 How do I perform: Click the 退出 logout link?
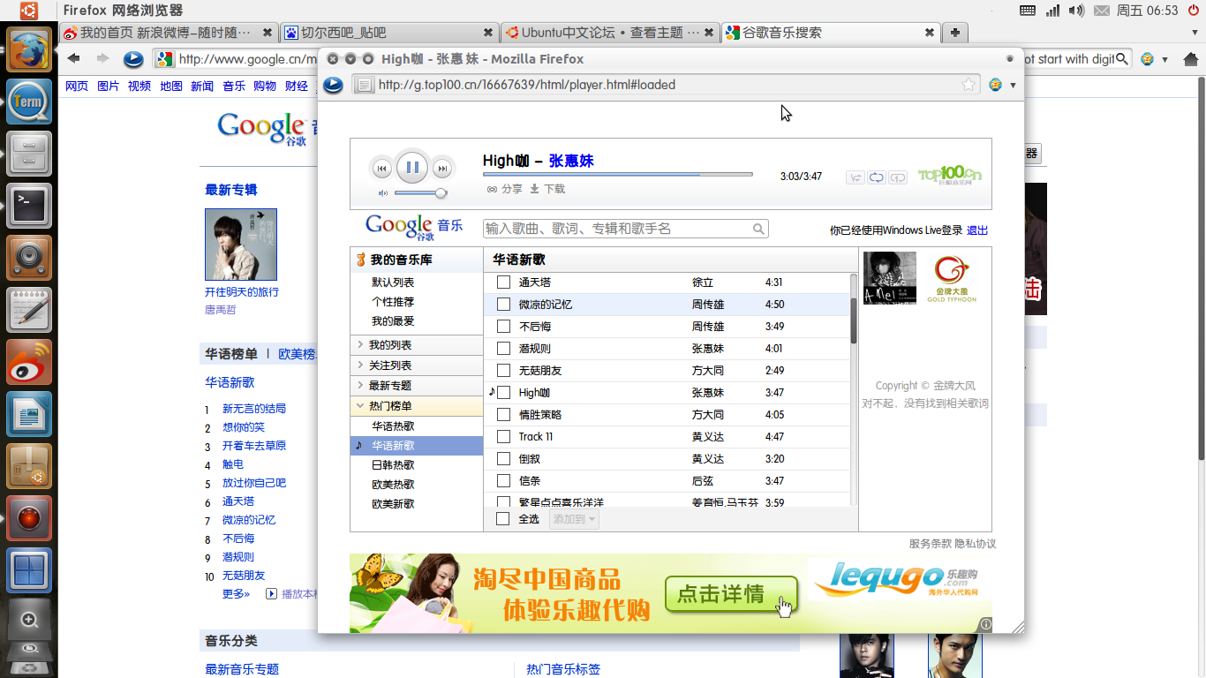click(x=977, y=230)
